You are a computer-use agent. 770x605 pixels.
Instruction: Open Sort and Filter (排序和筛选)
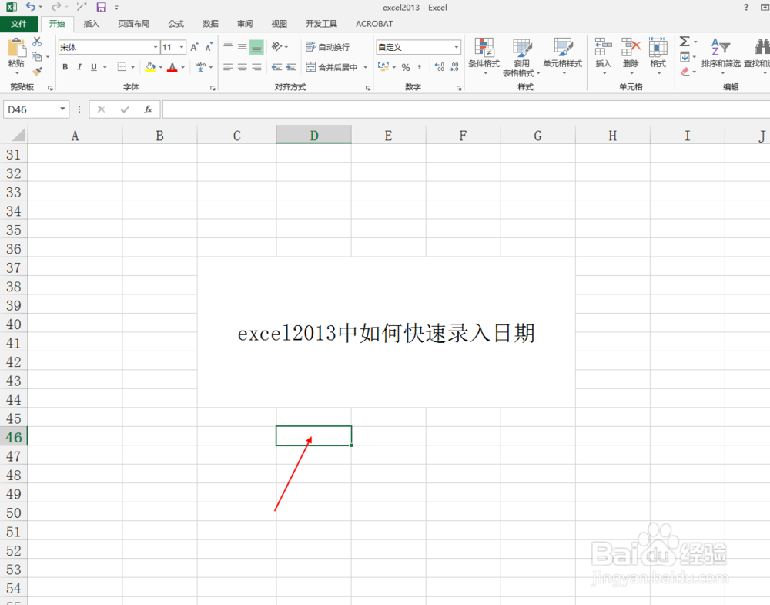point(721,56)
